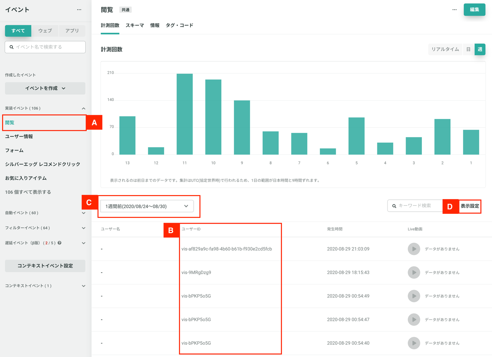Click the 共通 badge beside 閲覧 title

[125, 10]
